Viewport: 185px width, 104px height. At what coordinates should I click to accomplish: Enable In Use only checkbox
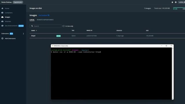[x=64, y=26]
